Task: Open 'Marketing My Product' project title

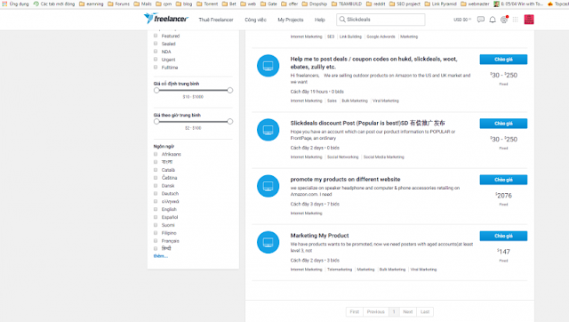Action: point(319,236)
